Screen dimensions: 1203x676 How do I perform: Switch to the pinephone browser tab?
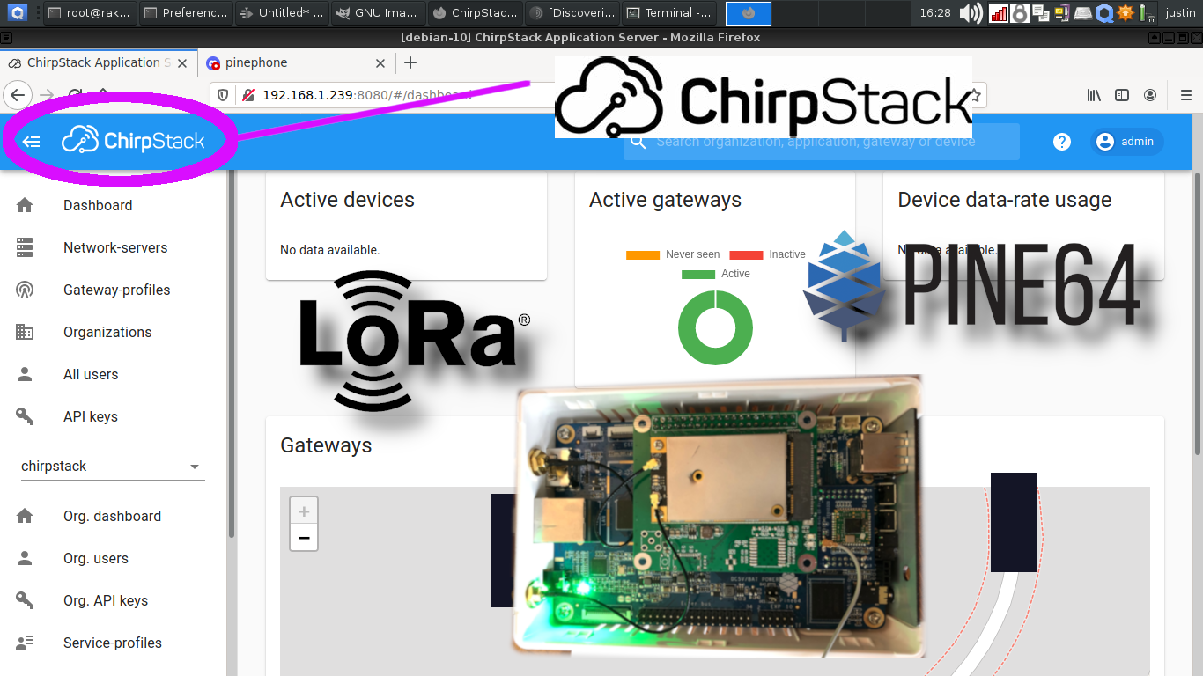coord(286,63)
